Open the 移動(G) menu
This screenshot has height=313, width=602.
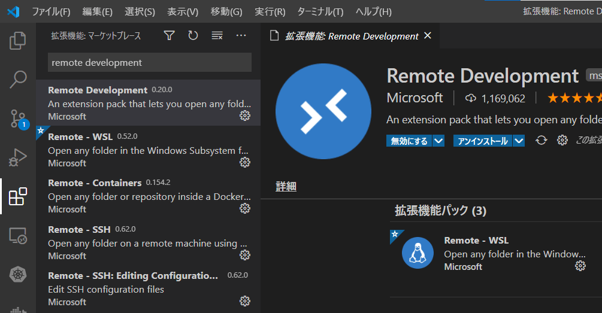coord(226,12)
